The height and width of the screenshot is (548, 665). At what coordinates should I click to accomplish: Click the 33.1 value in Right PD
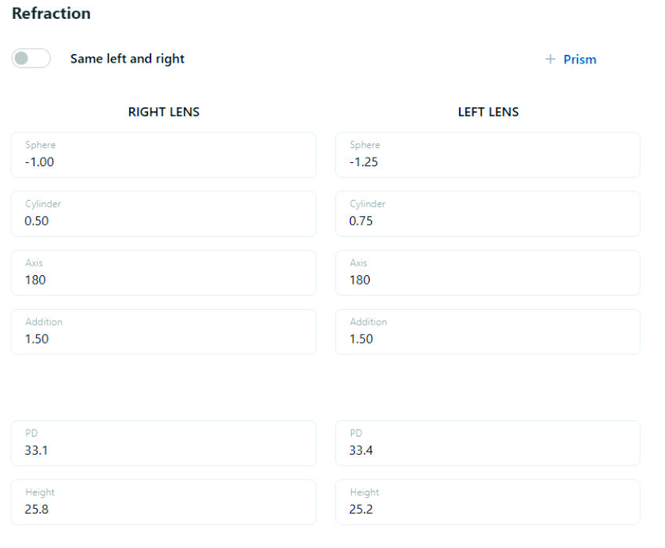point(37,451)
